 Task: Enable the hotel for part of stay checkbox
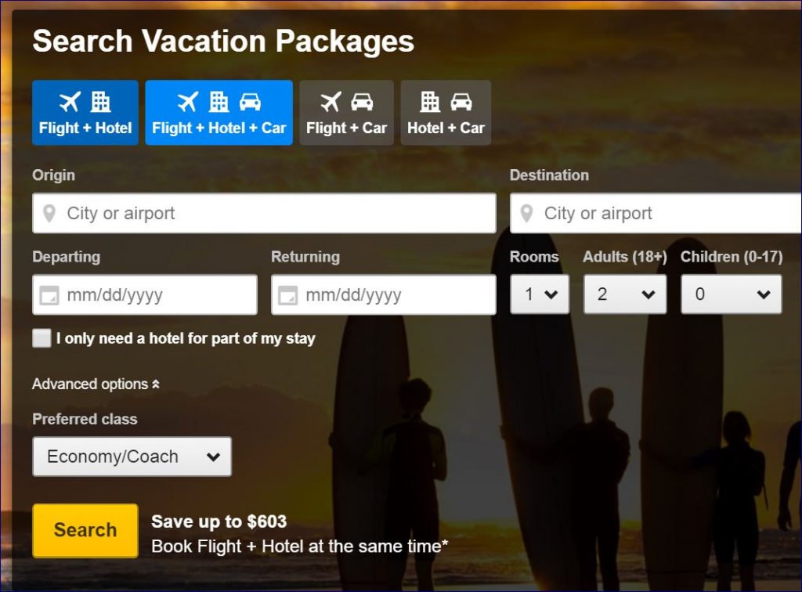tap(41, 338)
